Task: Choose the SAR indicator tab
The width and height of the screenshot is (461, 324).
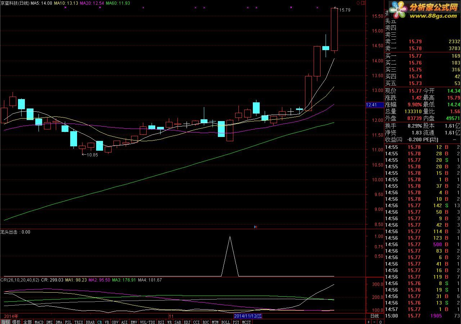Action: click(x=178, y=321)
